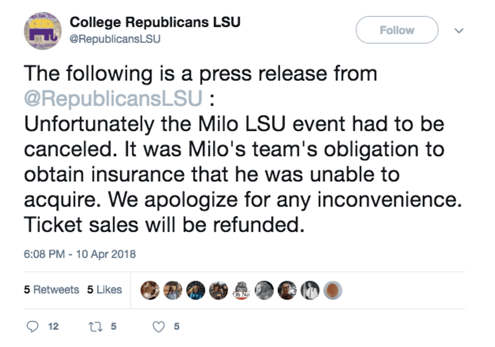Click the white-suit figure avatar

310,290
